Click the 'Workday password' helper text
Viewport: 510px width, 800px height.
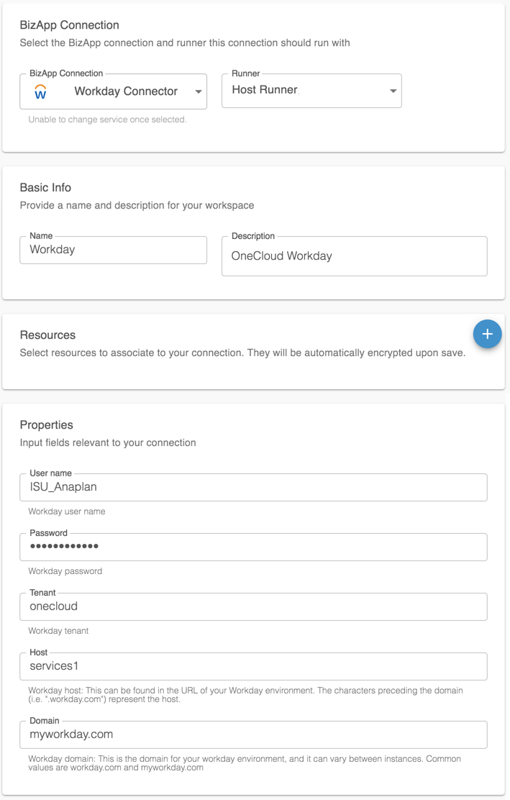coord(65,571)
